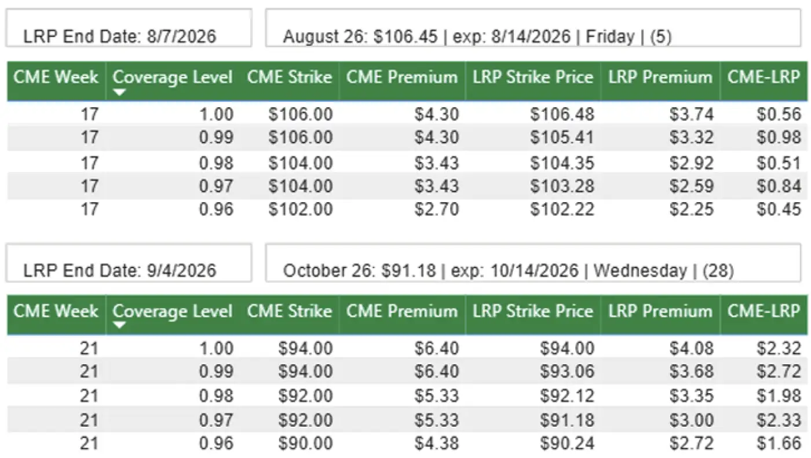811x458 pixels.
Task: Select the $90.24 LRP Strike Price cell
Action: click(x=567, y=444)
